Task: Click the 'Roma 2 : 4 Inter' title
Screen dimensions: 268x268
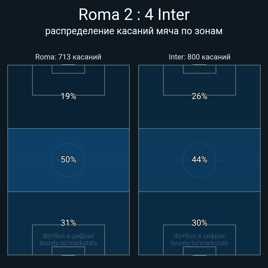Action: point(134,15)
